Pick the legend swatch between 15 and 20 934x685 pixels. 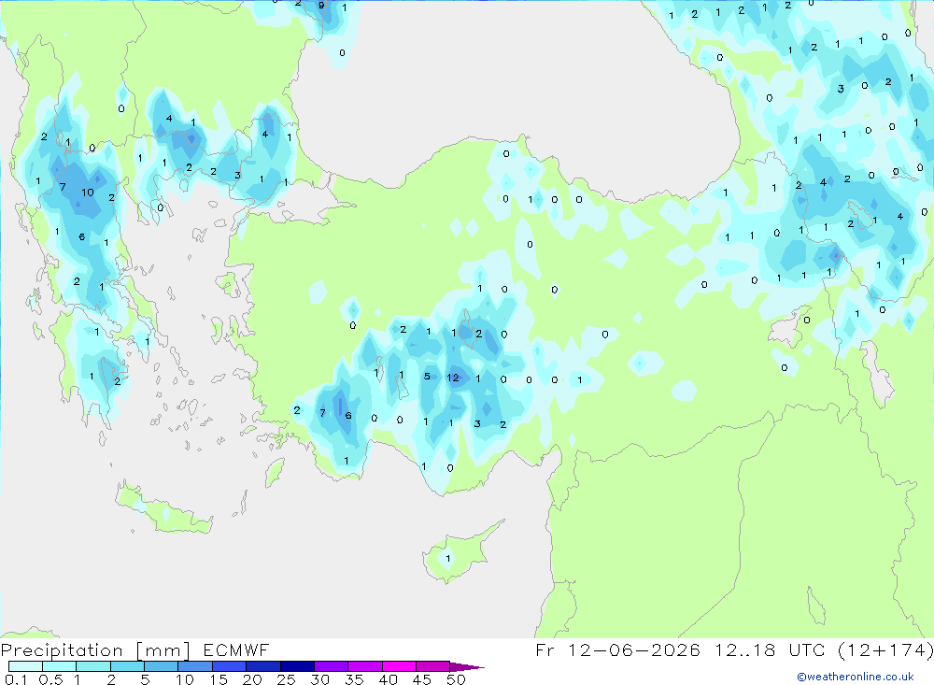coord(230,666)
